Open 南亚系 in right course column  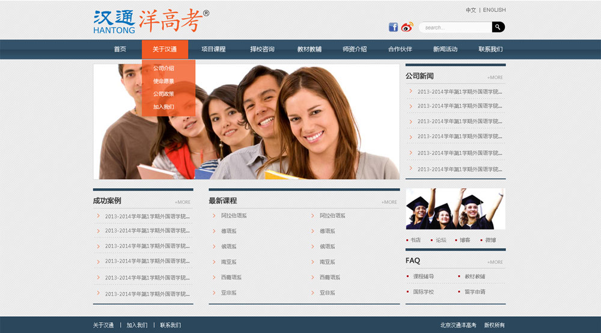click(x=328, y=261)
